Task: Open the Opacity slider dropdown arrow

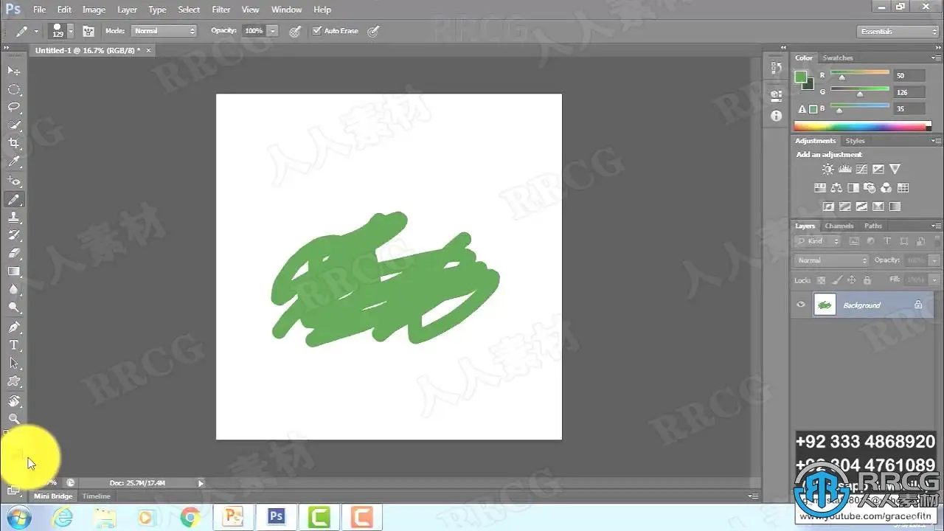Action: point(273,31)
